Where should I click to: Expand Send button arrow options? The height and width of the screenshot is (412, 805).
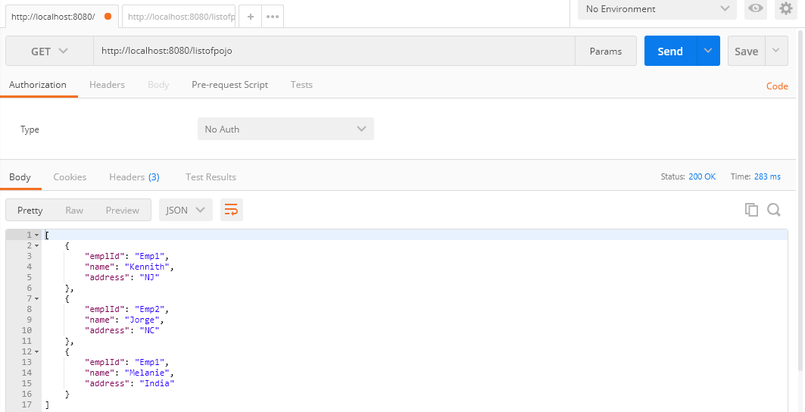point(709,51)
